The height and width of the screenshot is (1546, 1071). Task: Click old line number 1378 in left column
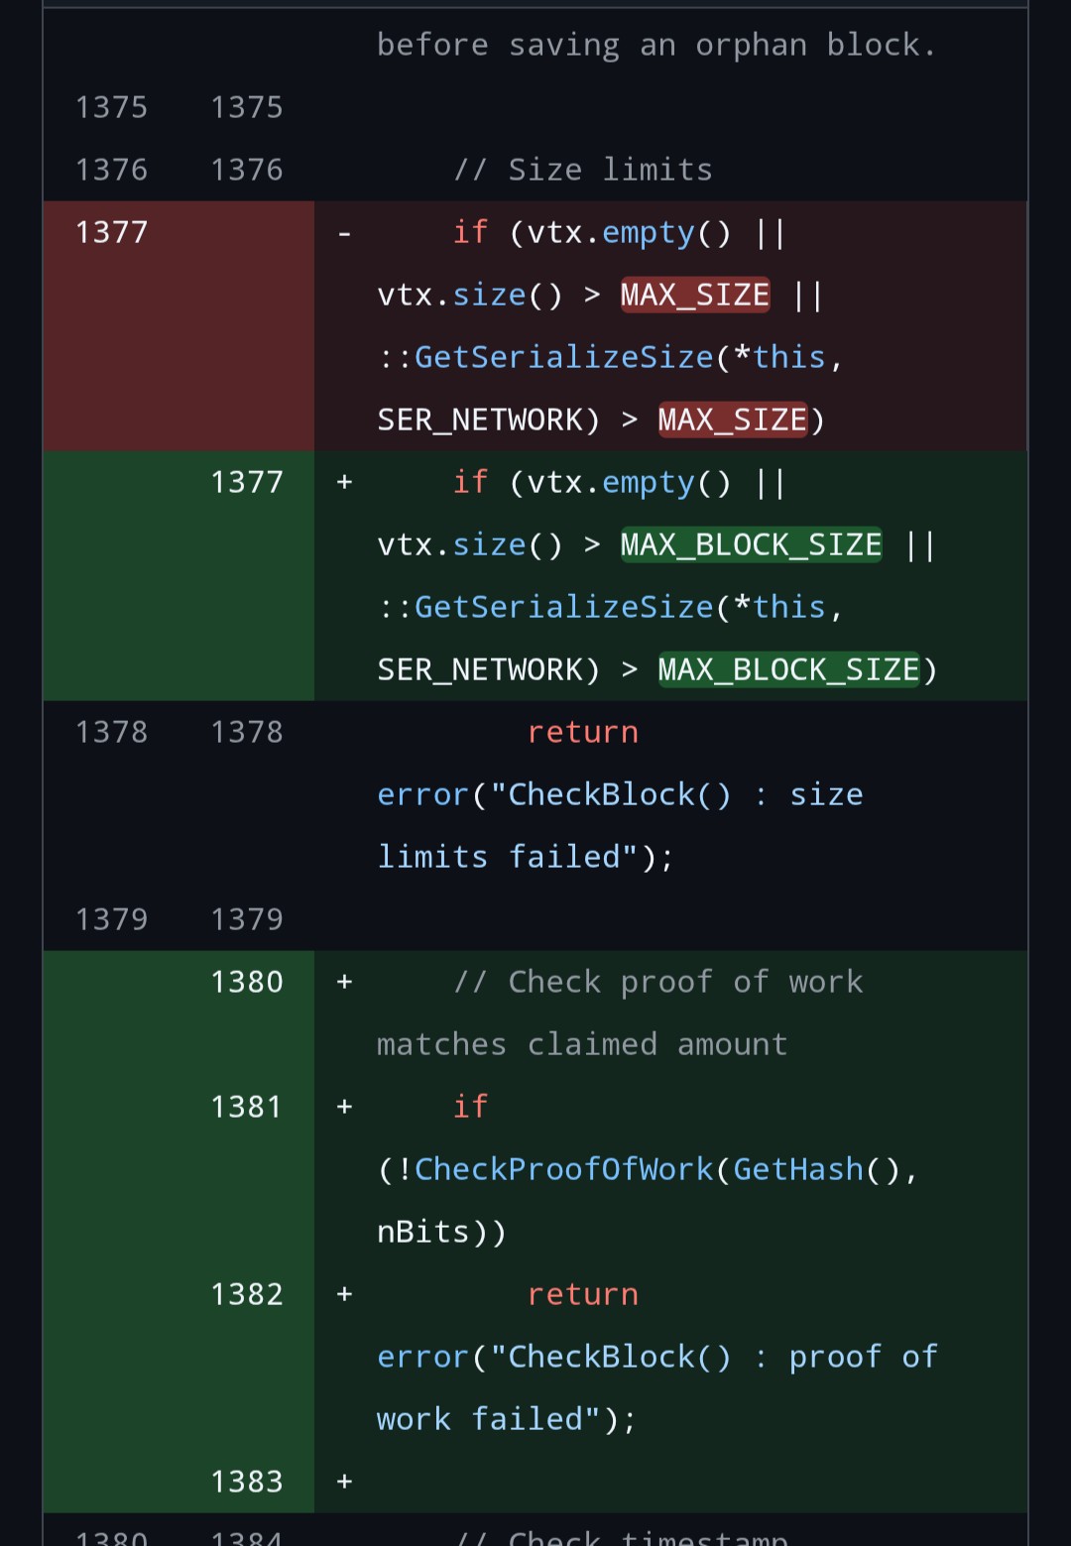pos(111,732)
